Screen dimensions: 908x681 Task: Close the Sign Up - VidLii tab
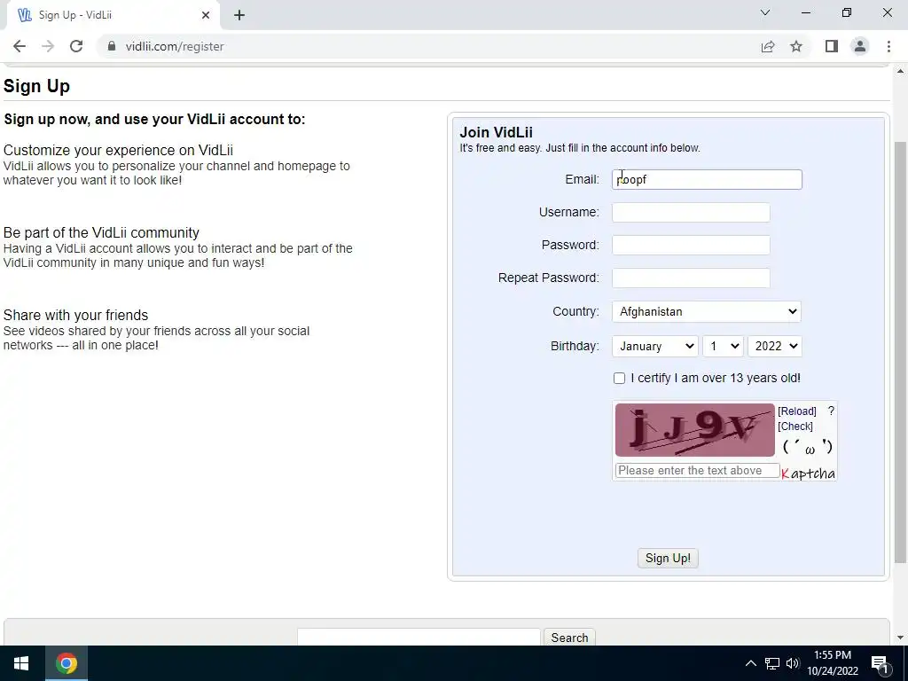[206, 15]
